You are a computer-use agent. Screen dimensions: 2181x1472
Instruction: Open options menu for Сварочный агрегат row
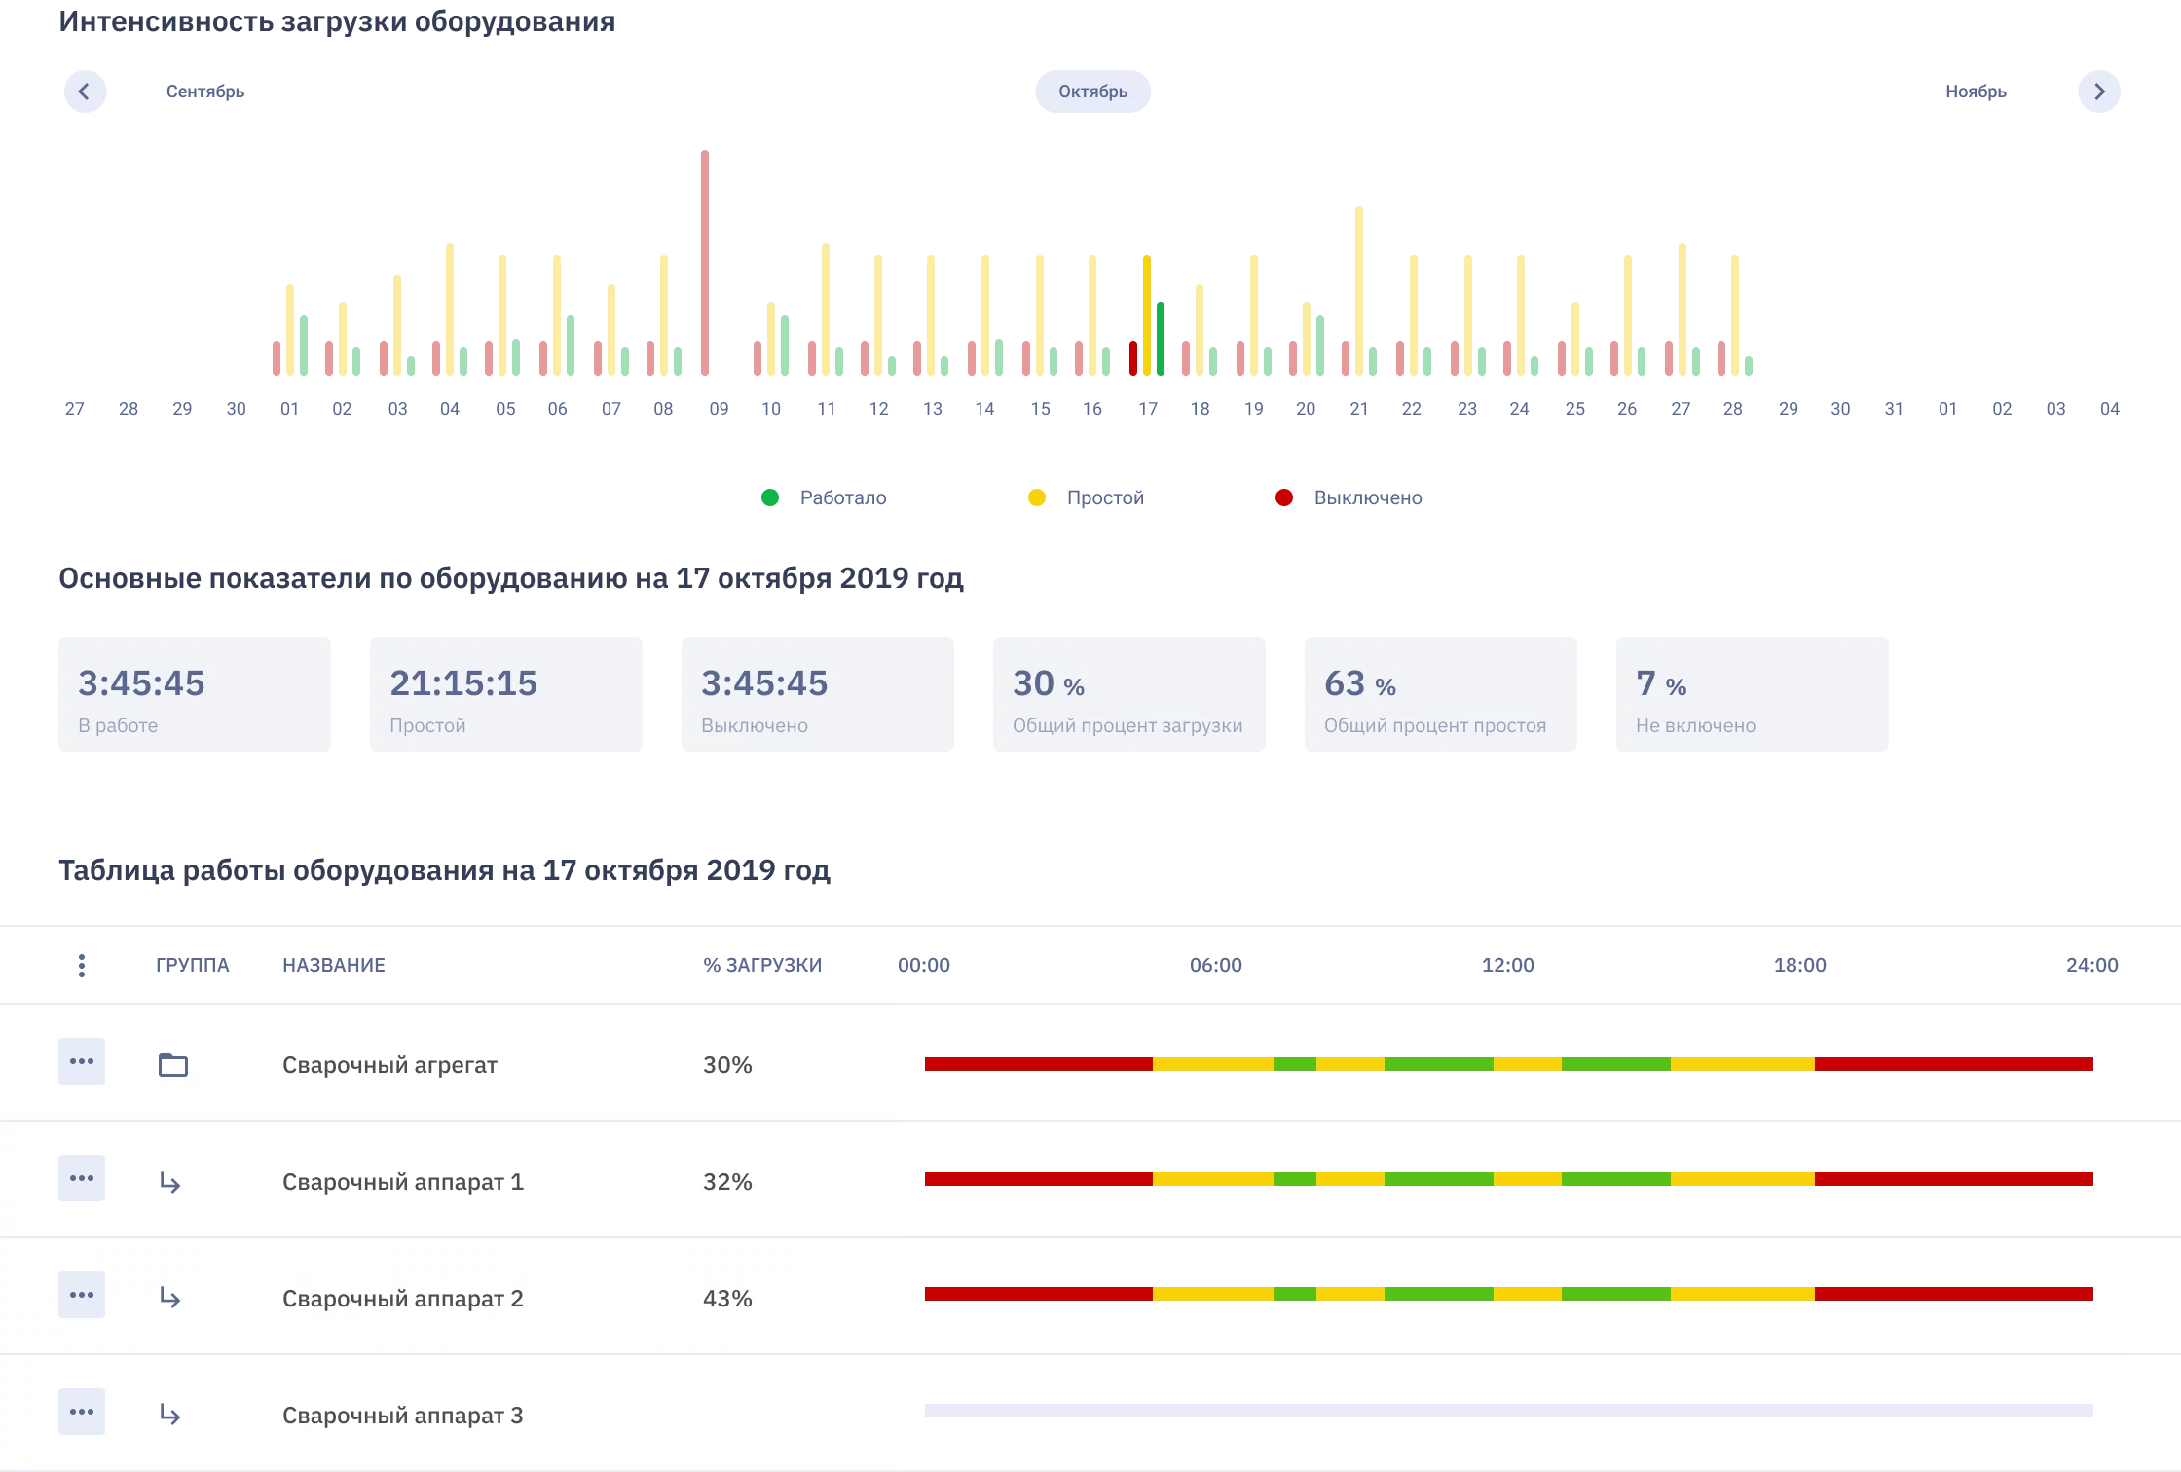coord(82,1061)
